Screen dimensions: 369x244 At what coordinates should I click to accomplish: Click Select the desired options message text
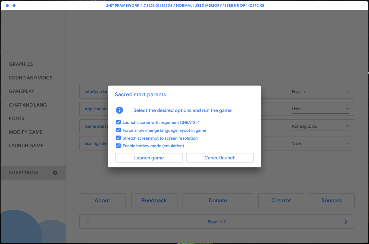click(182, 110)
